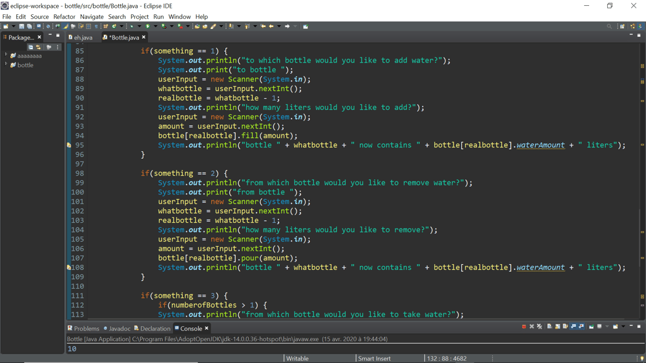Click the Coverage run toolbar icon

pyautogui.click(x=163, y=26)
